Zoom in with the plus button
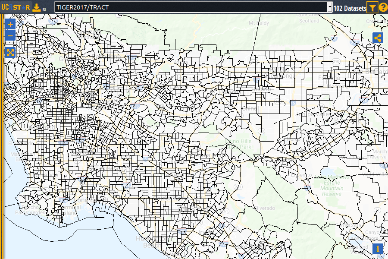The height and width of the screenshot is (259, 388). tap(10, 25)
